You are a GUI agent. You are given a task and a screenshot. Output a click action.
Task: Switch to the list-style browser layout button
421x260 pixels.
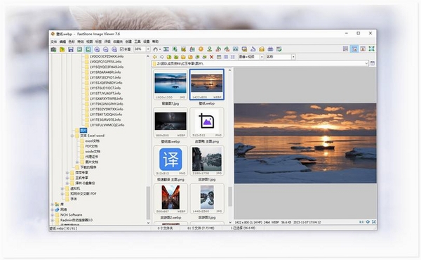tap(345, 48)
